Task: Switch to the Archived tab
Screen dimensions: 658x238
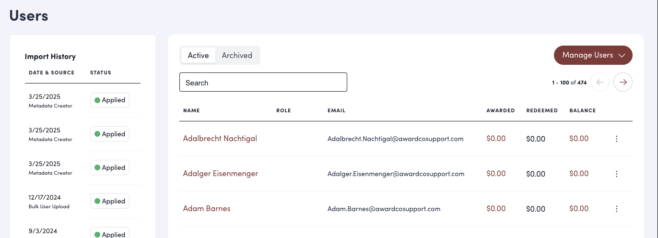Action: point(237,55)
